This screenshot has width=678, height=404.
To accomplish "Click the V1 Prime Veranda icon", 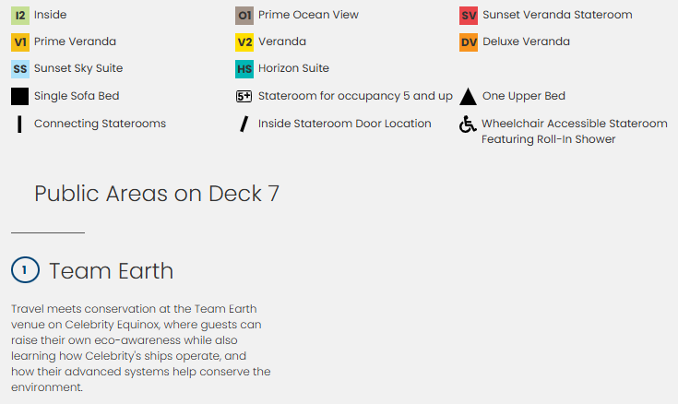I will click(20, 42).
